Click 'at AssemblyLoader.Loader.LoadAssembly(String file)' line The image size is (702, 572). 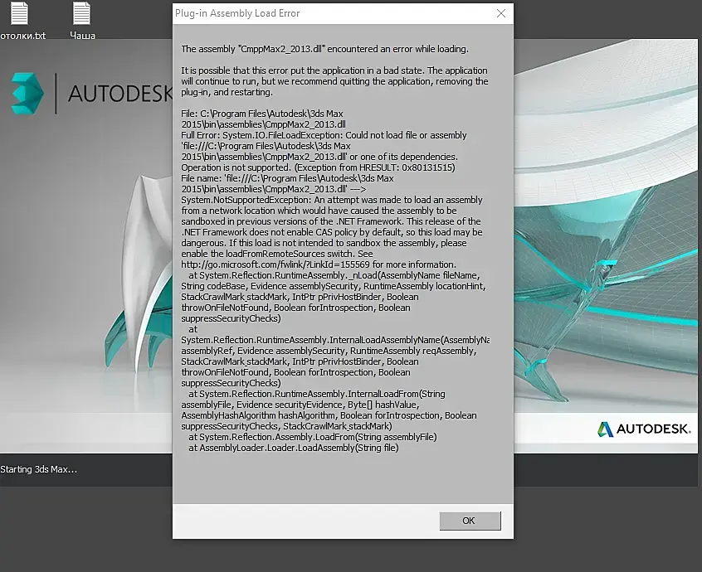tap(293, 448)
